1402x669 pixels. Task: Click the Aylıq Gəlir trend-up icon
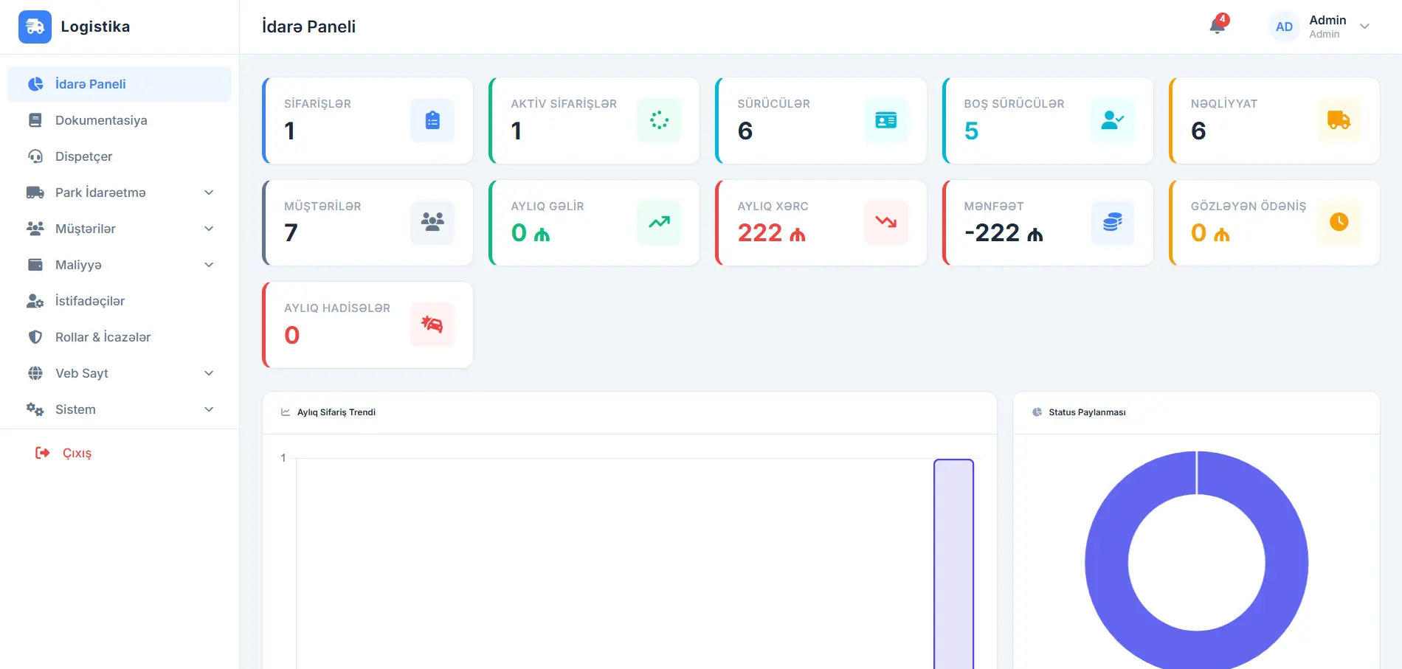[659, 222]
